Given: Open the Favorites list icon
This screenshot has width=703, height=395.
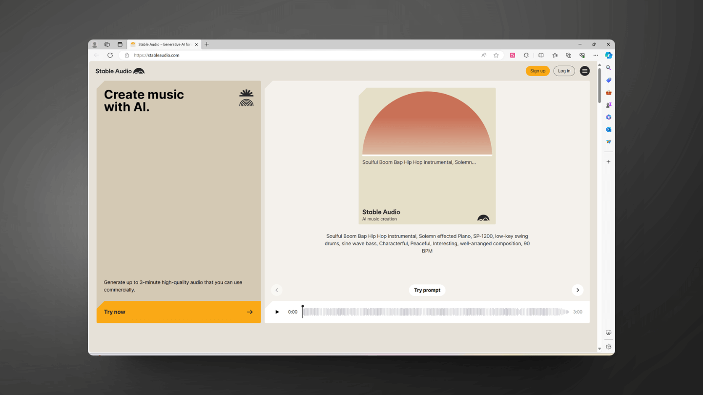Looking at the screenshot, I should 555,55.
